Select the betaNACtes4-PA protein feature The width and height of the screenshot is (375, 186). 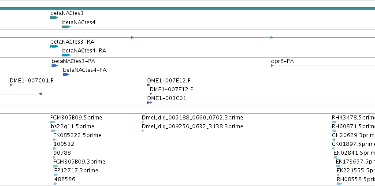point(85,70)
